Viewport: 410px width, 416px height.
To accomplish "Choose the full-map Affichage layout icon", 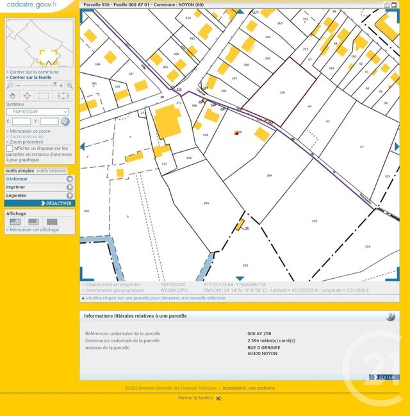I will [x=53, y=222].
